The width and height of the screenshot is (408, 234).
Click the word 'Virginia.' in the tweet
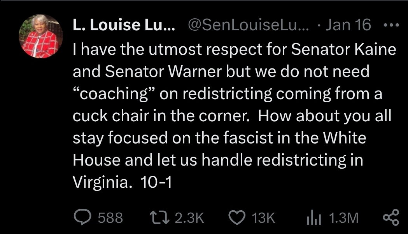(x=101, y=182)
